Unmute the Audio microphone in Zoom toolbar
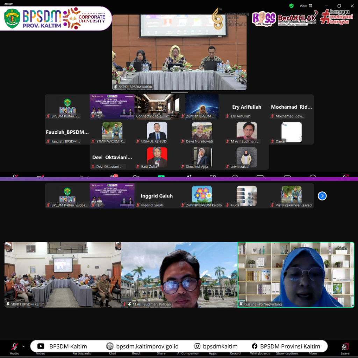Image resolution: width=358 pixels, height=358 pixels. tap(14, 347)
